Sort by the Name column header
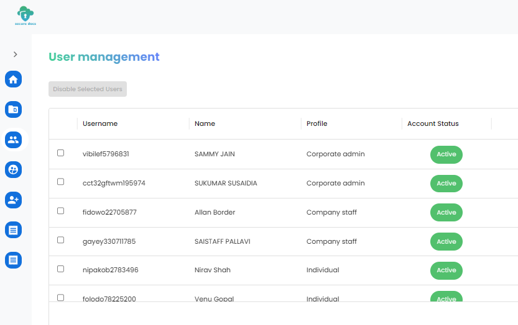 [x=205, y=123]
